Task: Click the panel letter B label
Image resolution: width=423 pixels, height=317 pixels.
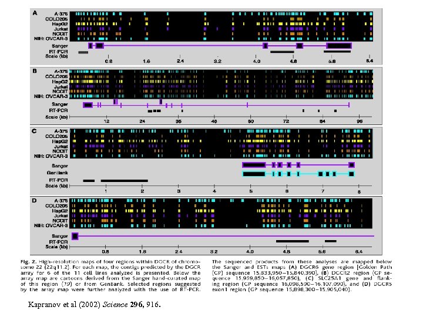Action: click(35, 71)
